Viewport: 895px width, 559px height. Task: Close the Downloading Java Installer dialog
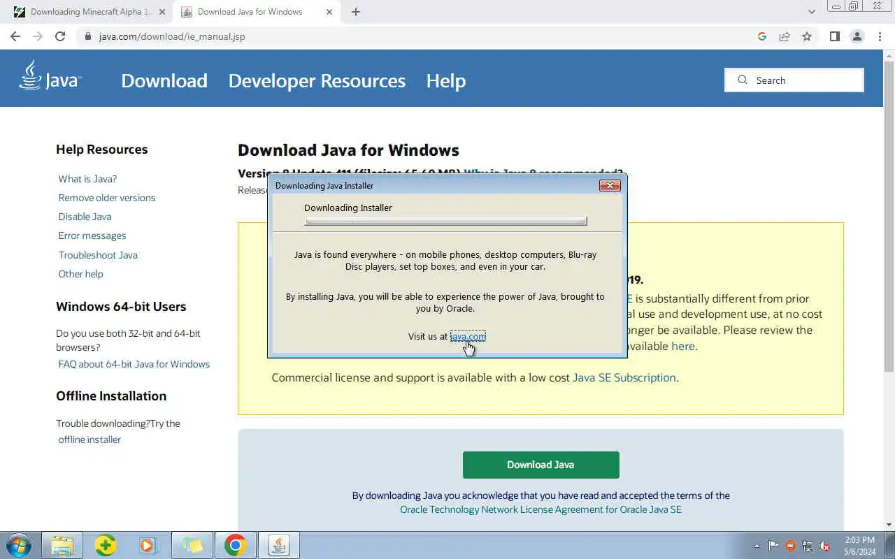point(610,185)
